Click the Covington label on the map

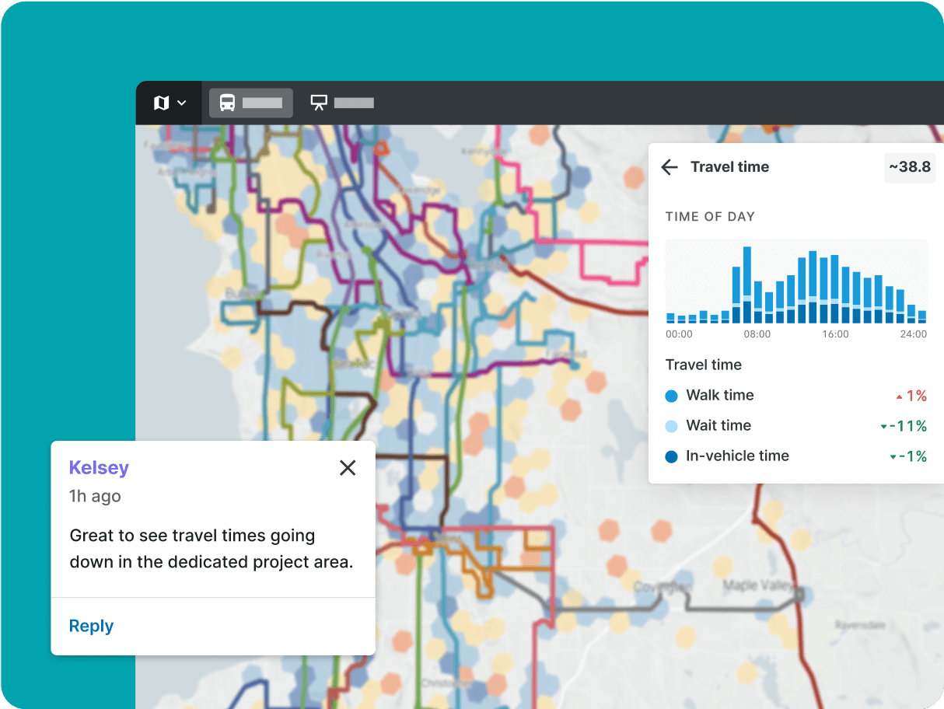tap(663, 588)
